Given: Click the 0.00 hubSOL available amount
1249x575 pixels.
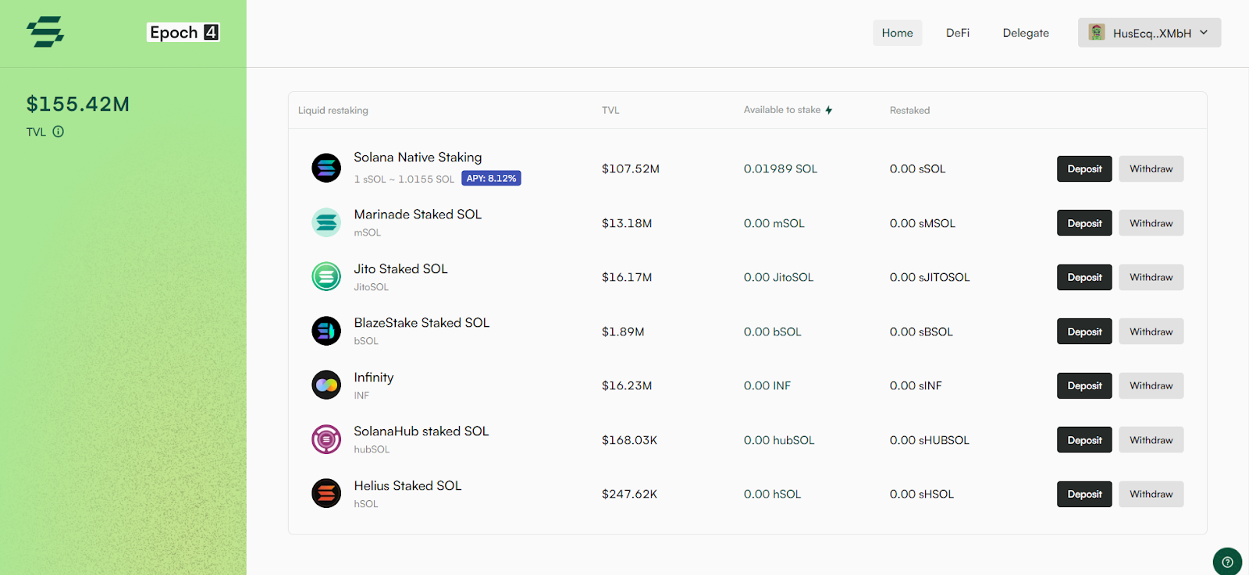Looking at the screenshot, I should pyautogui.click(x=779, y=440).
